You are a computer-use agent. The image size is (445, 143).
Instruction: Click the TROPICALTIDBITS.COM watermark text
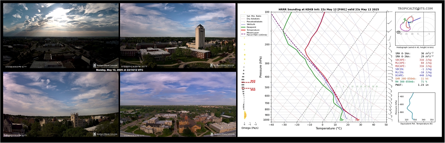[415, 9]
